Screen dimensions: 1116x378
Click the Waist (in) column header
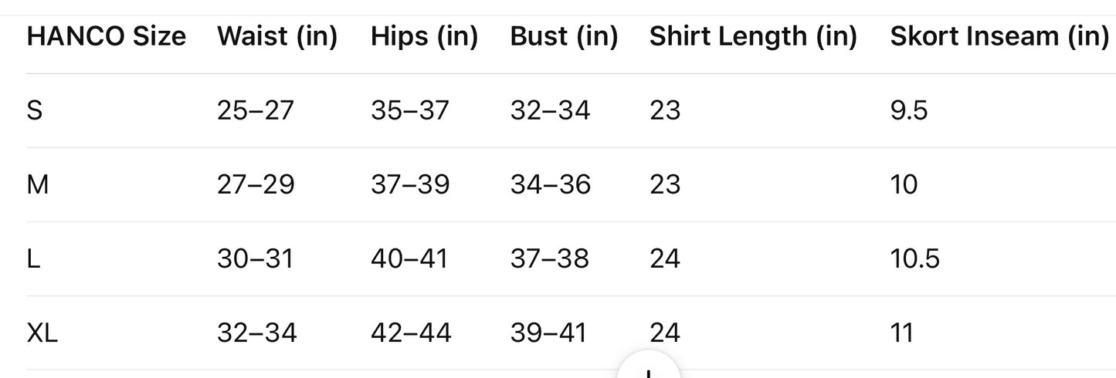click(x=277, y=37)
